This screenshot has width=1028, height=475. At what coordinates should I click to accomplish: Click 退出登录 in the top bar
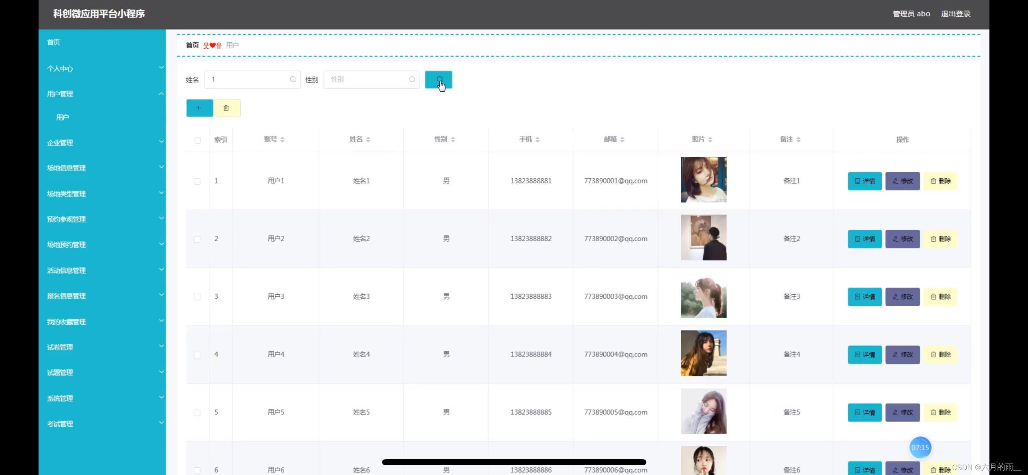point(955,14)
